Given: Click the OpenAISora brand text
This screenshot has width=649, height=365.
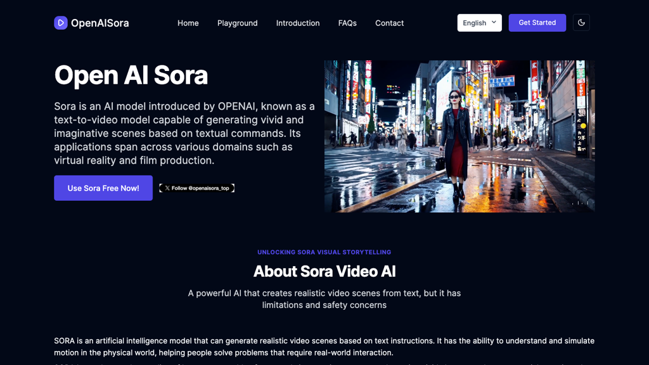Looking at the screenshot, I should click(101, 23).
